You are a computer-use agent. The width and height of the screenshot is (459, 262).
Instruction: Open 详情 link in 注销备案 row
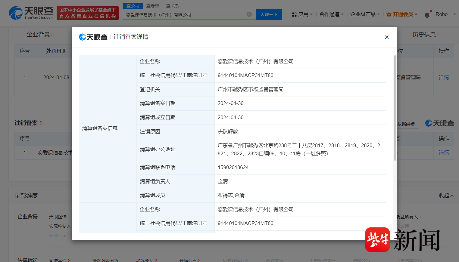pos(444,153)
